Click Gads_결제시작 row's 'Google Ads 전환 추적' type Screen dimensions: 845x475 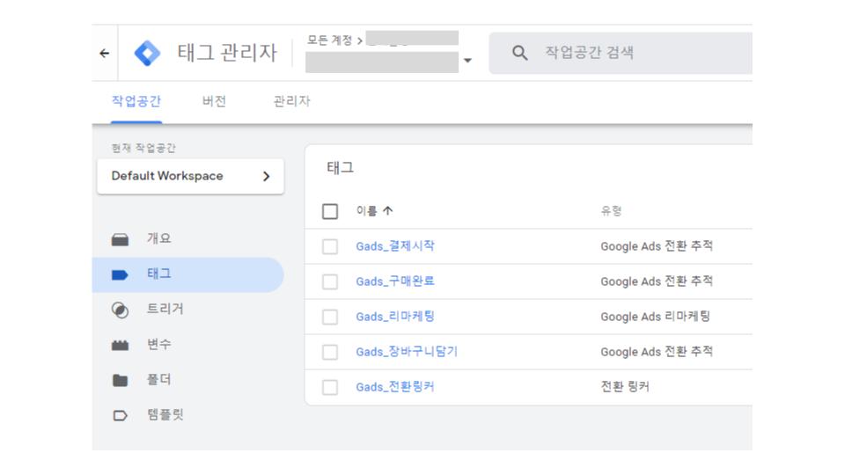pyautogui.click(x=657, y=246)
